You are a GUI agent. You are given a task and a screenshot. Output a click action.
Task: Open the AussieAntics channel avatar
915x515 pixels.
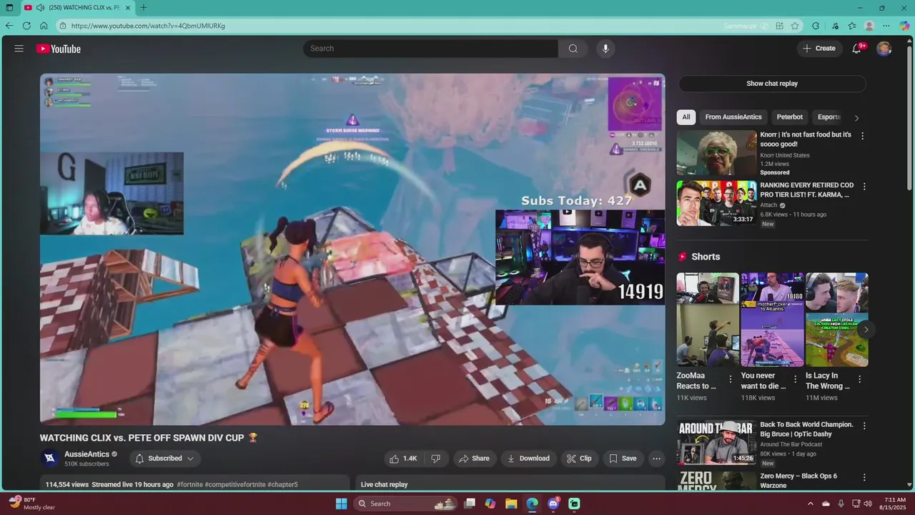[50, 458]
